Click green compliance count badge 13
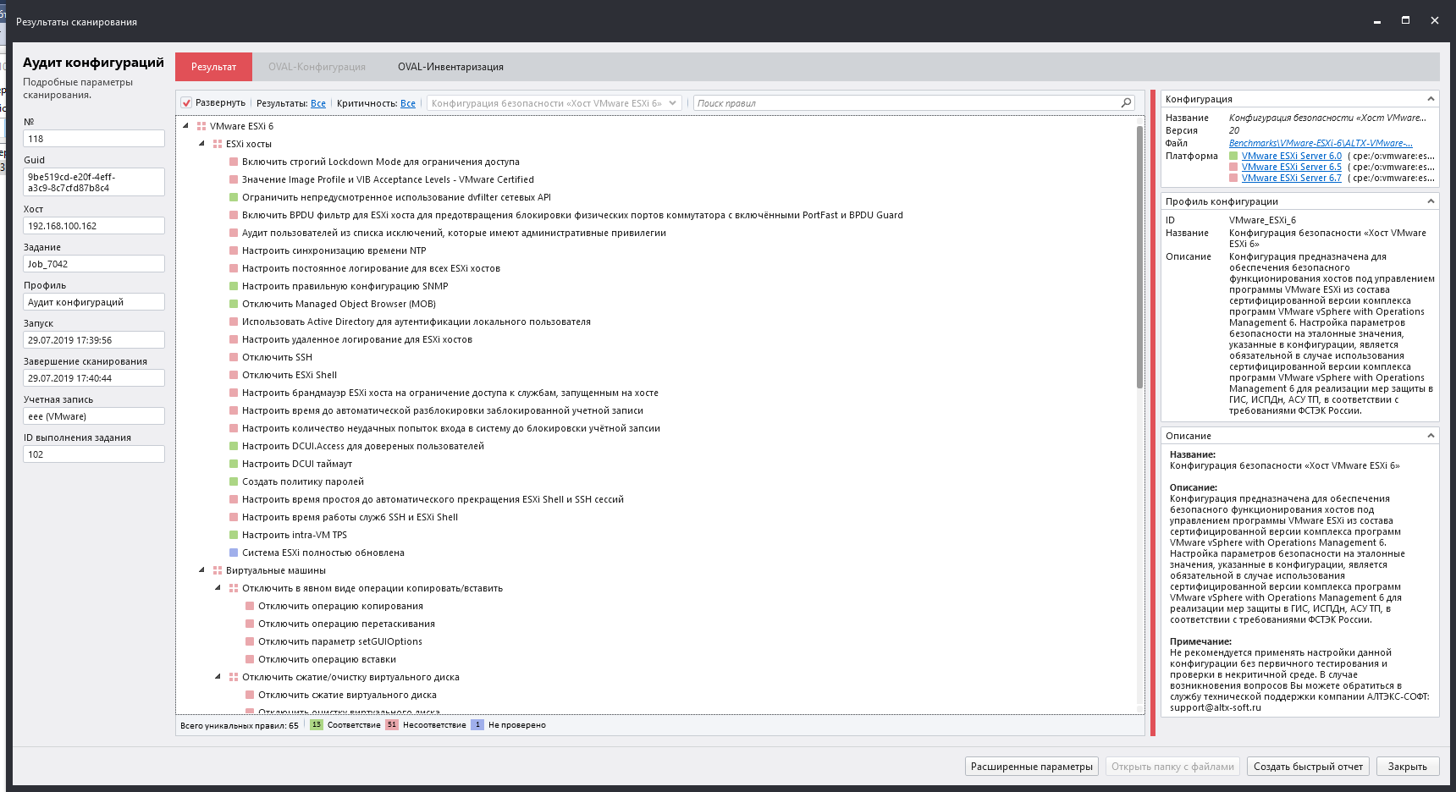 (317, 725)
